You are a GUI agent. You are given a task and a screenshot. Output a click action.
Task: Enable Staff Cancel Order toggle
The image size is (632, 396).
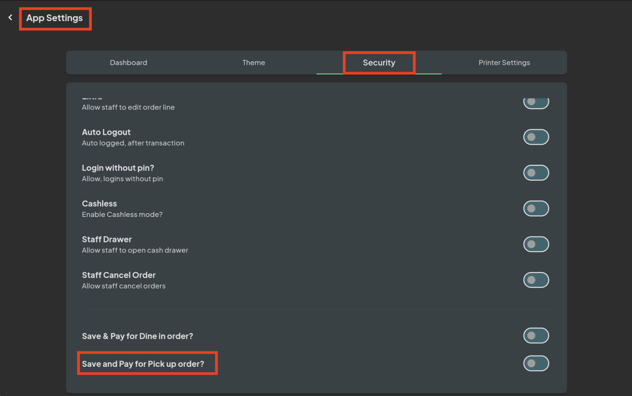tap(536, 280)
